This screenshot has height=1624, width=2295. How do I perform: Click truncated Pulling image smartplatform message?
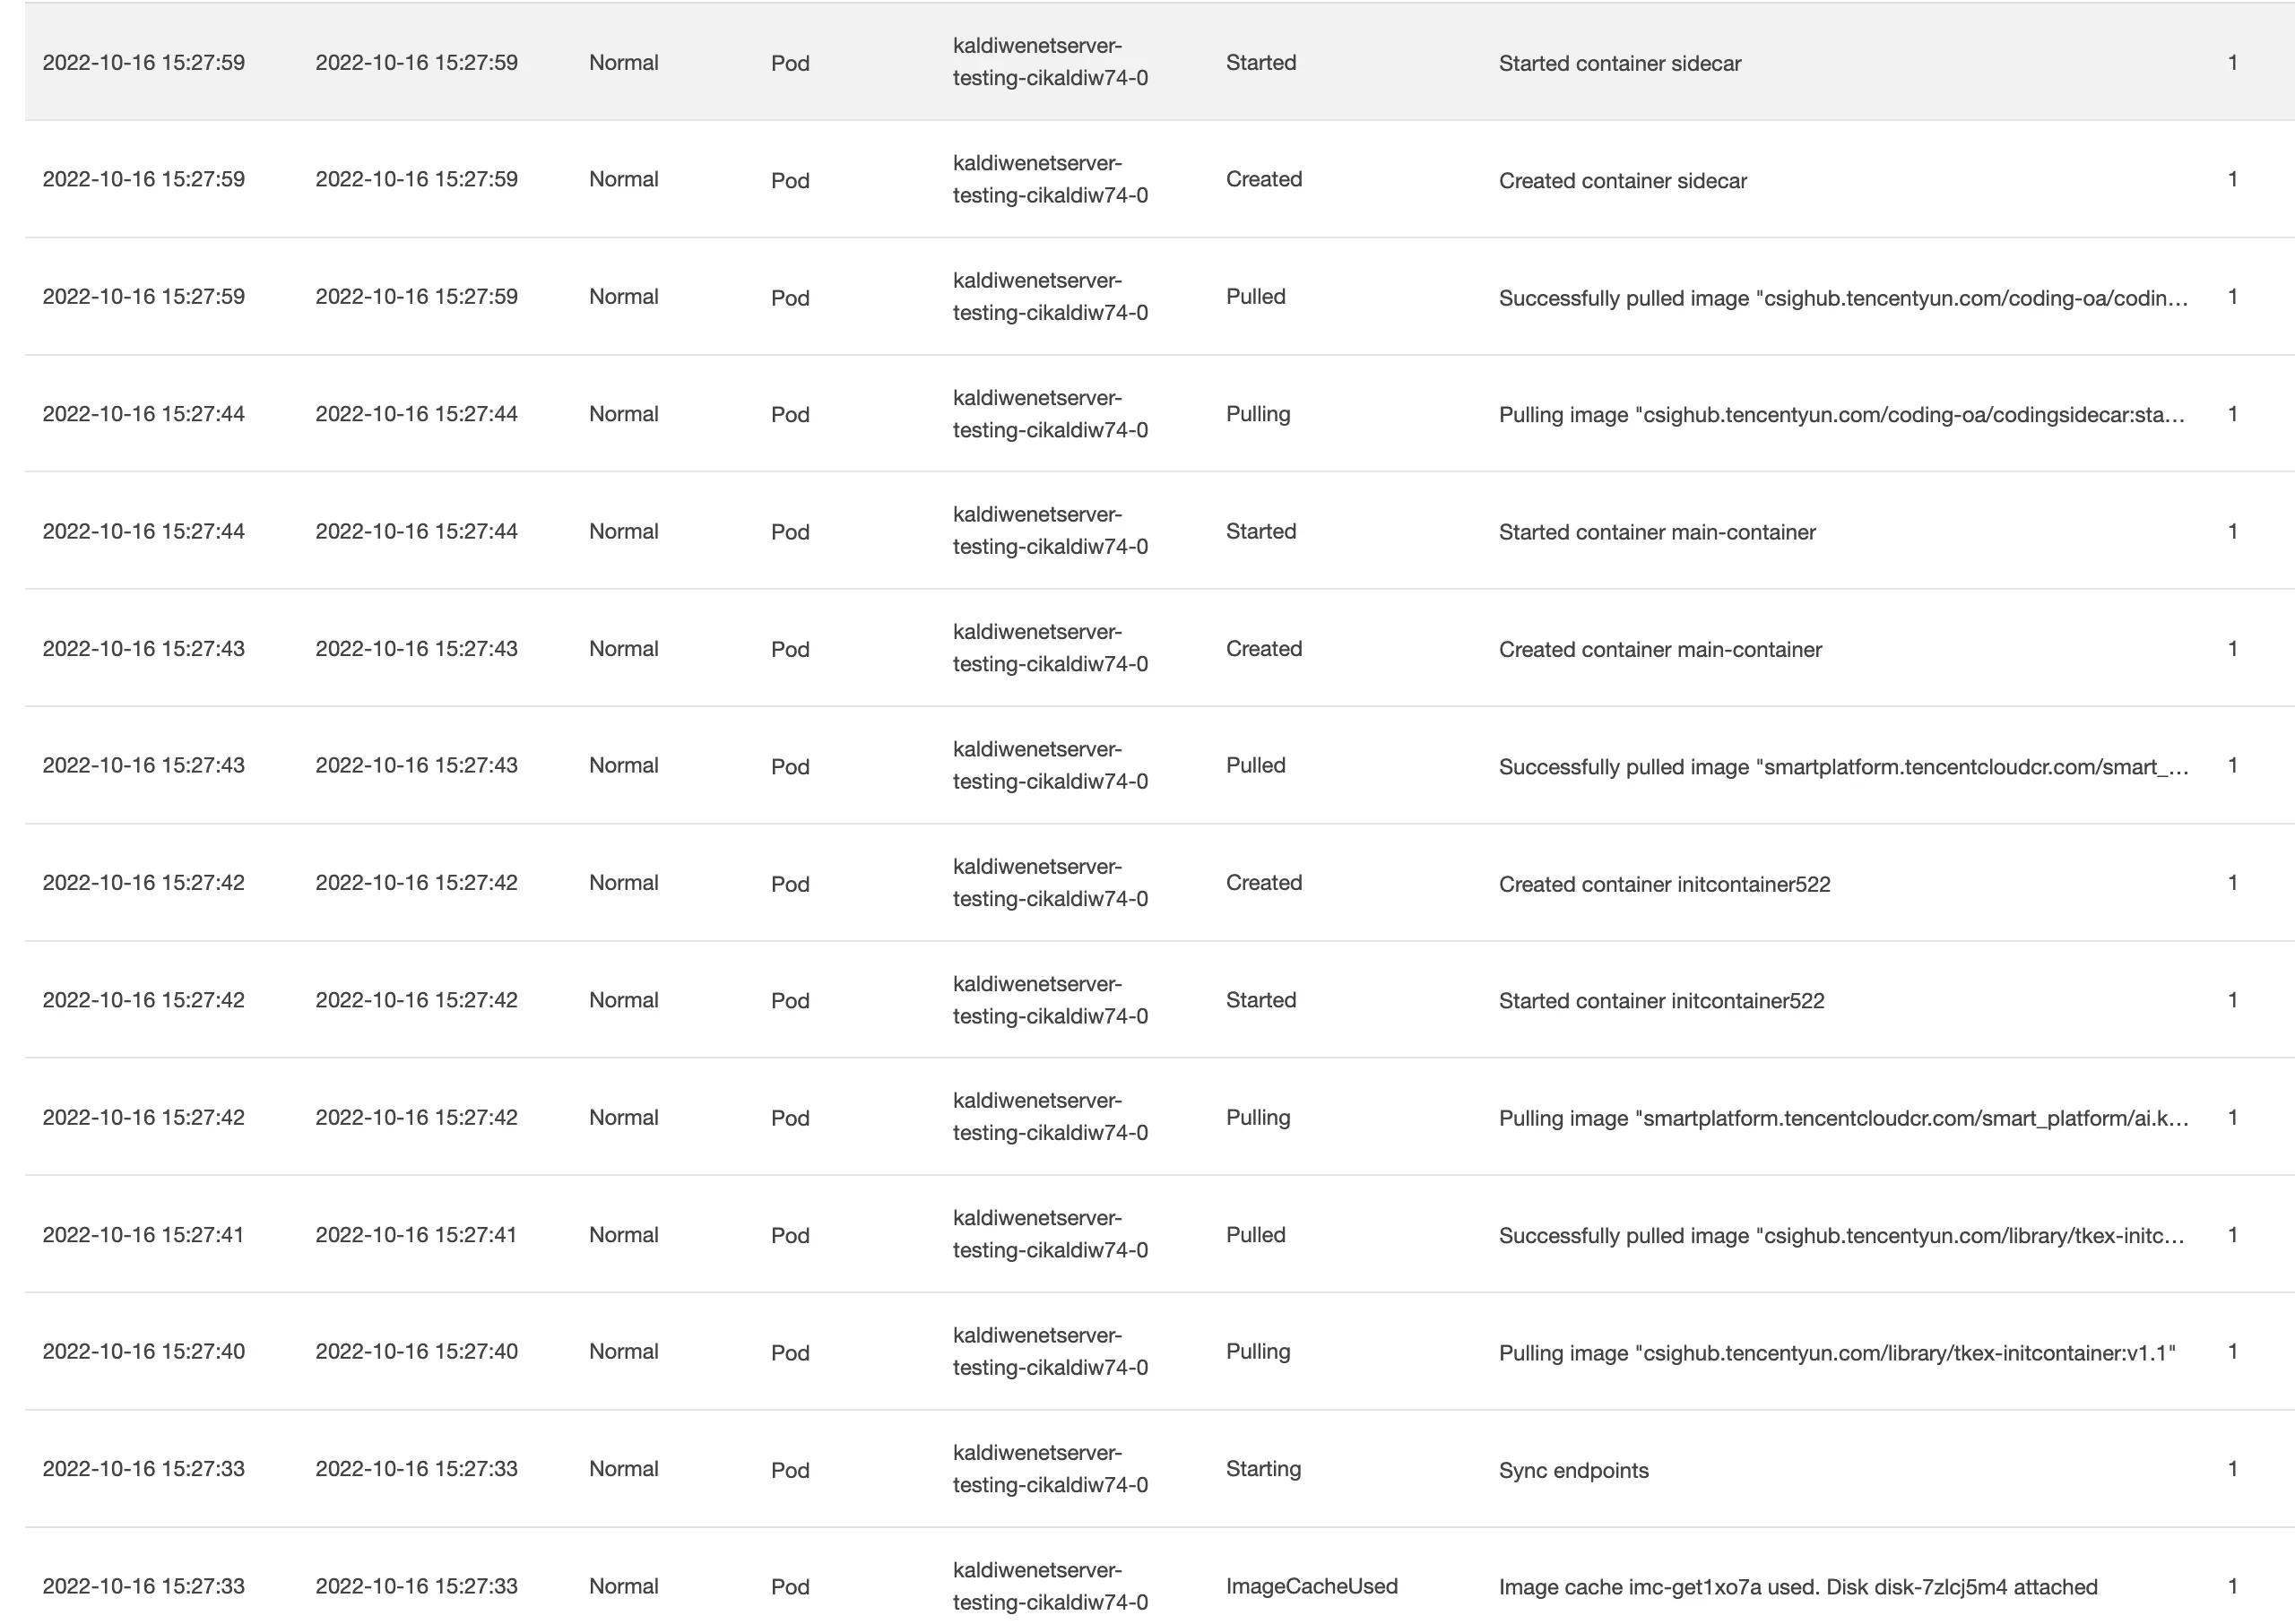pos(1843,1117)
